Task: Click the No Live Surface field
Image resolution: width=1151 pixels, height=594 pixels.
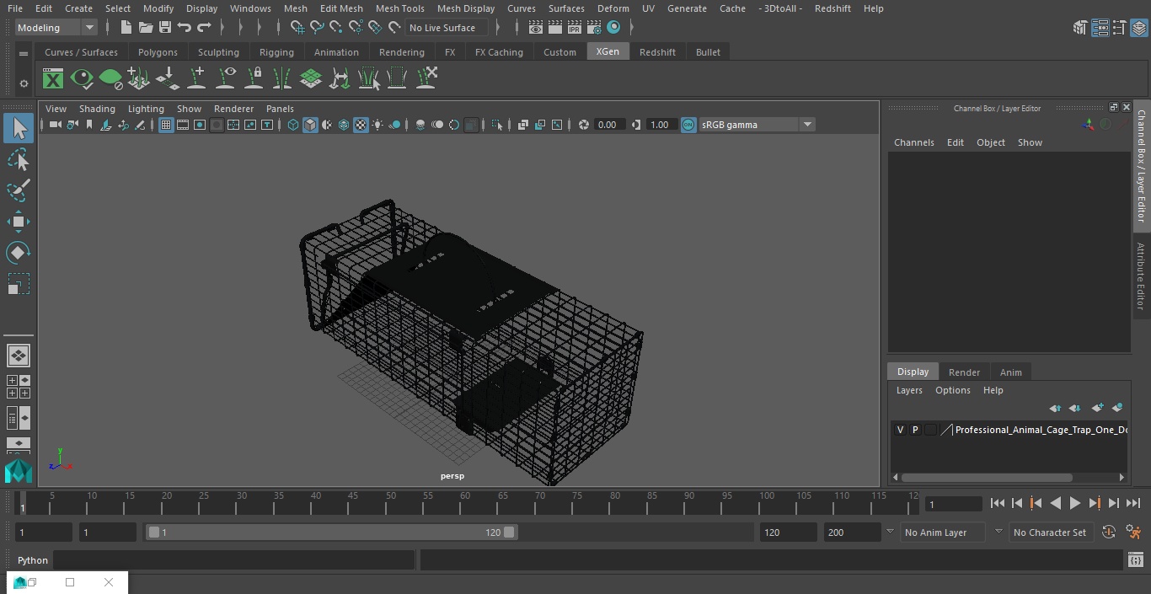Action: click(446, 28)
